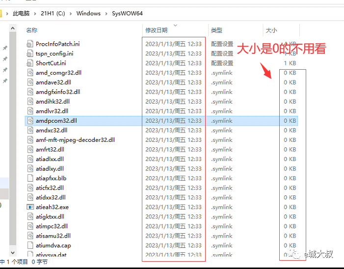Select the tspn_config.ini file icon
This screenshot has width=344, height=269.
coord(30,54)
